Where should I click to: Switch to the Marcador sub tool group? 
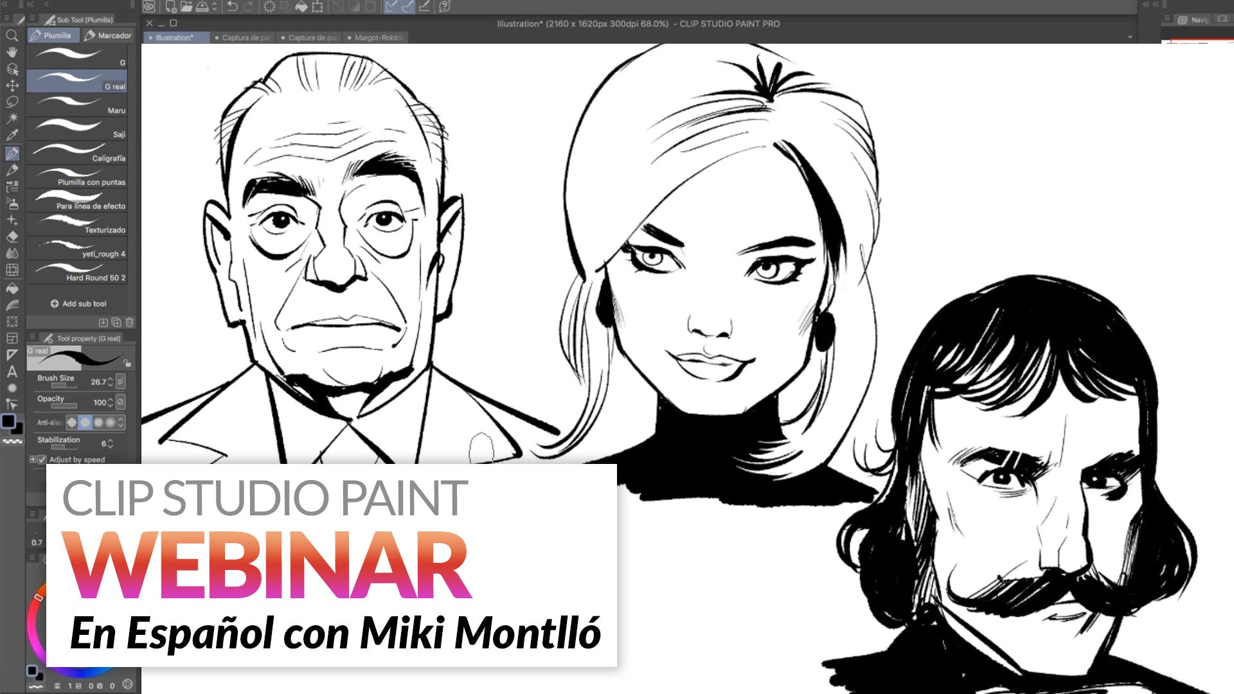click(x=108, y=35)
